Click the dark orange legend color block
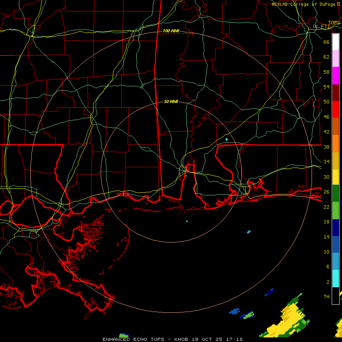This screenshot has width=342, height=342. click(x=336, y=127)
